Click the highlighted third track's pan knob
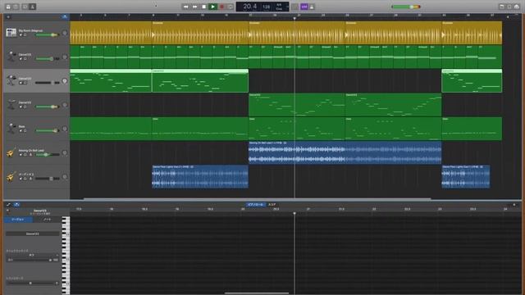 [65, 81]
